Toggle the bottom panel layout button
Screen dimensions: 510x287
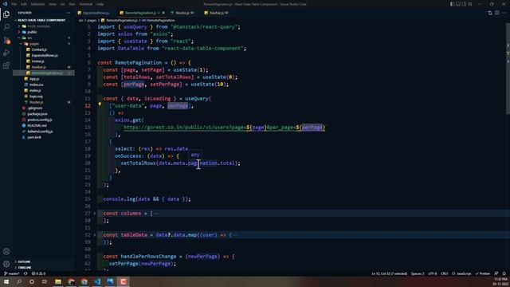tap(458, 4)
